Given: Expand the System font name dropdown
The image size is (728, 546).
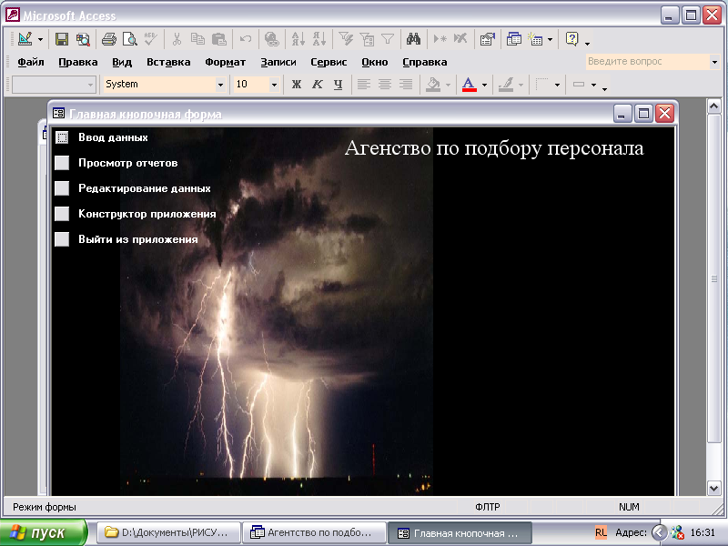Looking at the screenshot, I should pyautogui.click(x=220, y=85).
